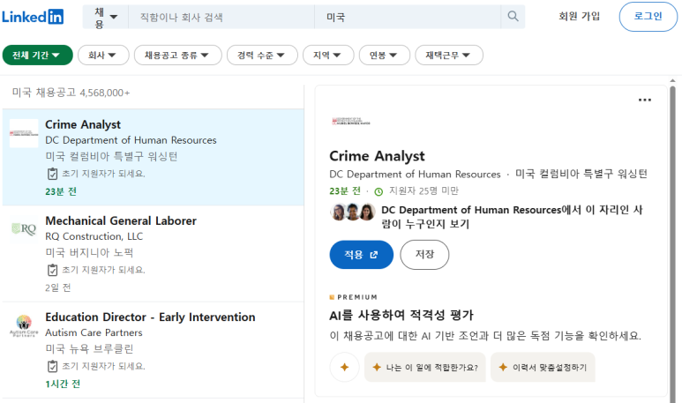
Task: Expand the 연봉 salary filter
Action: coord(385,56)
